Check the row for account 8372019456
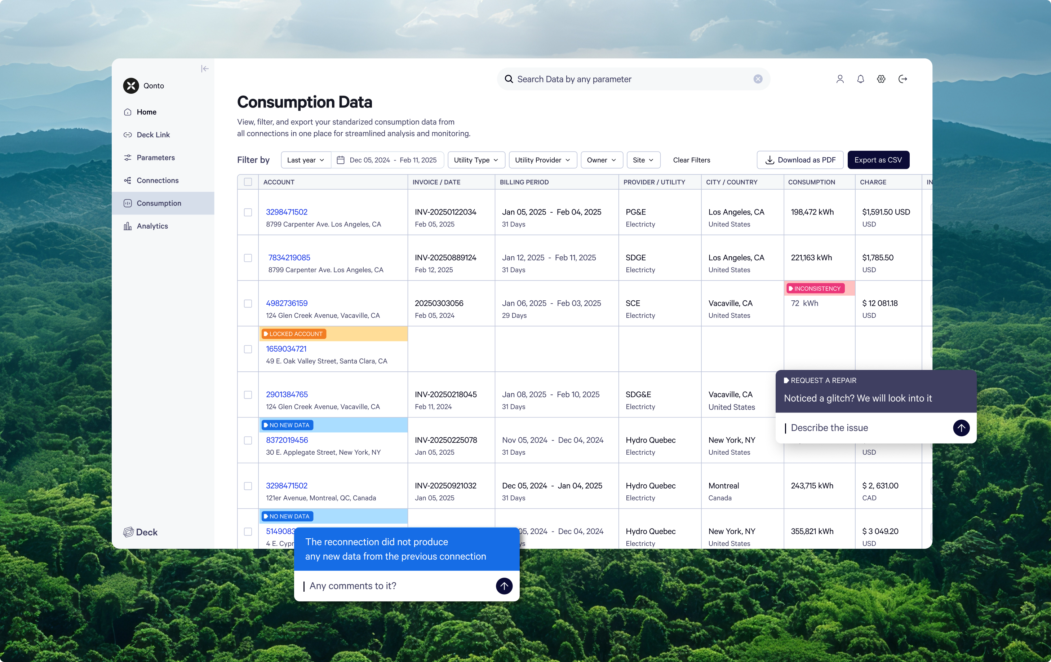This screenshot has width=1051, height=662. 248,440
